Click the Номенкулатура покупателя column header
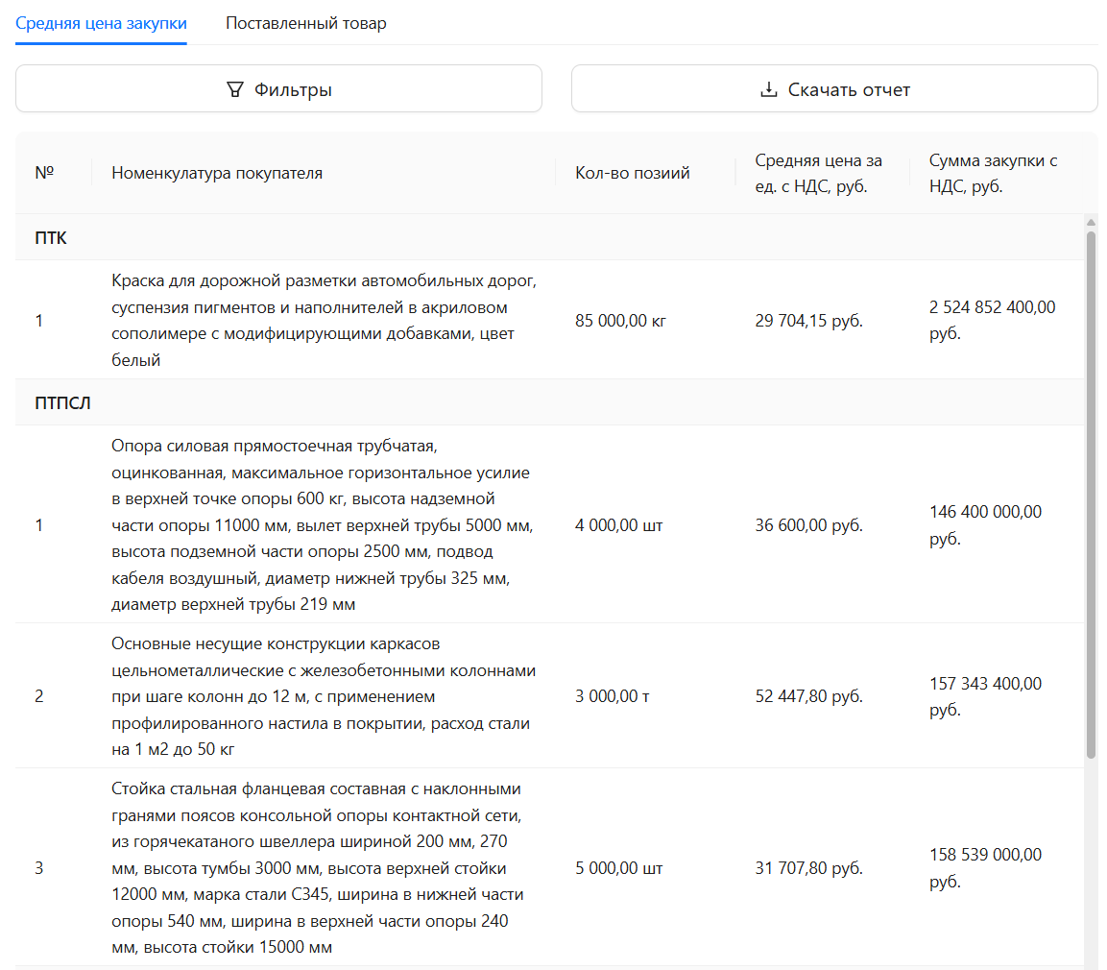 point(217,173)
